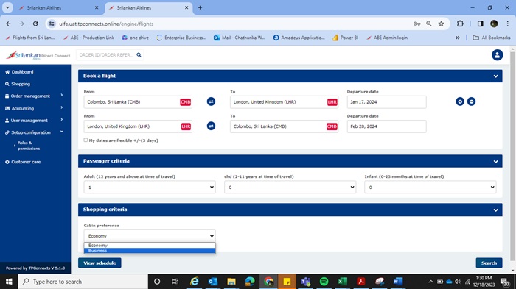516x289 pixels.
Task: Click the Order ID/Order reference search field
Action: (106, 55)
